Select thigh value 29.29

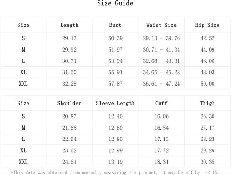point(207,150)
